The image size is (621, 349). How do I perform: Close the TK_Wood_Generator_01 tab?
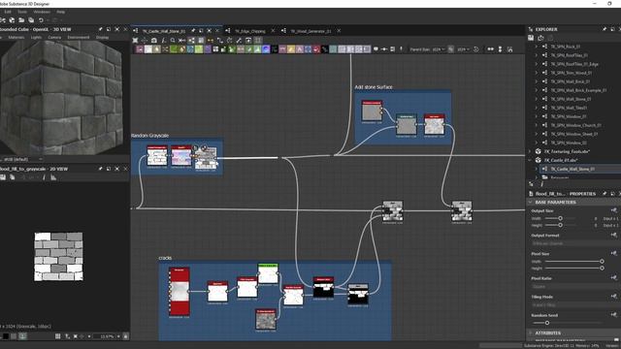pyautogui.click(x=339, y=30)
